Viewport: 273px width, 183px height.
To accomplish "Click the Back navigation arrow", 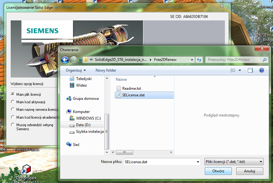I will (x=65, y=60).
